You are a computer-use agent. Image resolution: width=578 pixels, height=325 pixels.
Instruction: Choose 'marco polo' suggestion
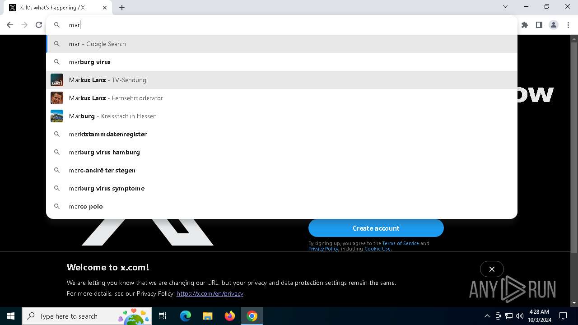click(282, 206)
